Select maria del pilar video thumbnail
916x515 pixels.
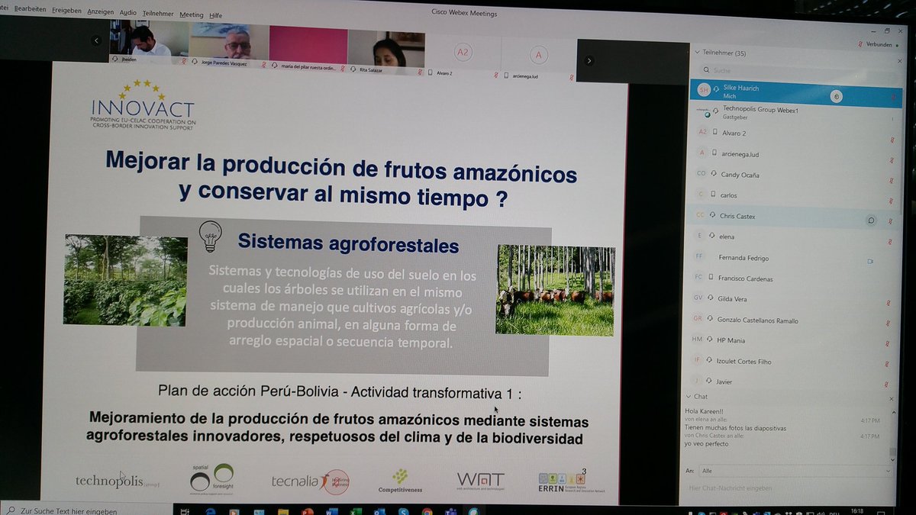tap(308, 50)
